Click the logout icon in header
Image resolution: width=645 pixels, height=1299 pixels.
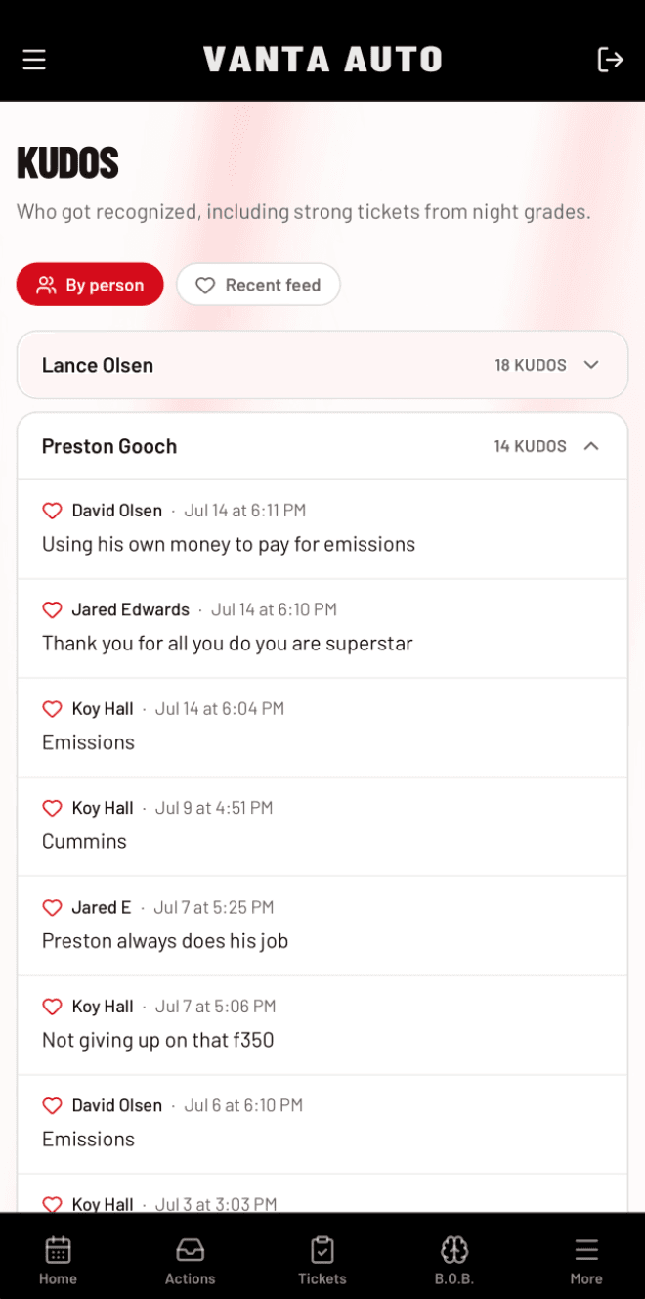pyautogui.click(x=610, y=60)
